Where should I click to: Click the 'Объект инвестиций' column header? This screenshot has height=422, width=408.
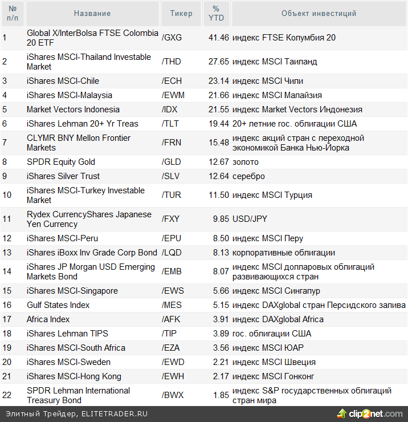319,13
